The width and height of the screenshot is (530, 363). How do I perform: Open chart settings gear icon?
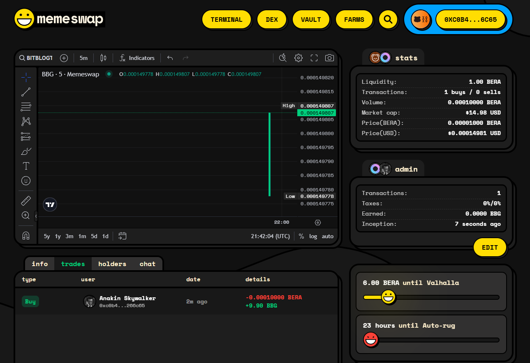tap(299, 58)
